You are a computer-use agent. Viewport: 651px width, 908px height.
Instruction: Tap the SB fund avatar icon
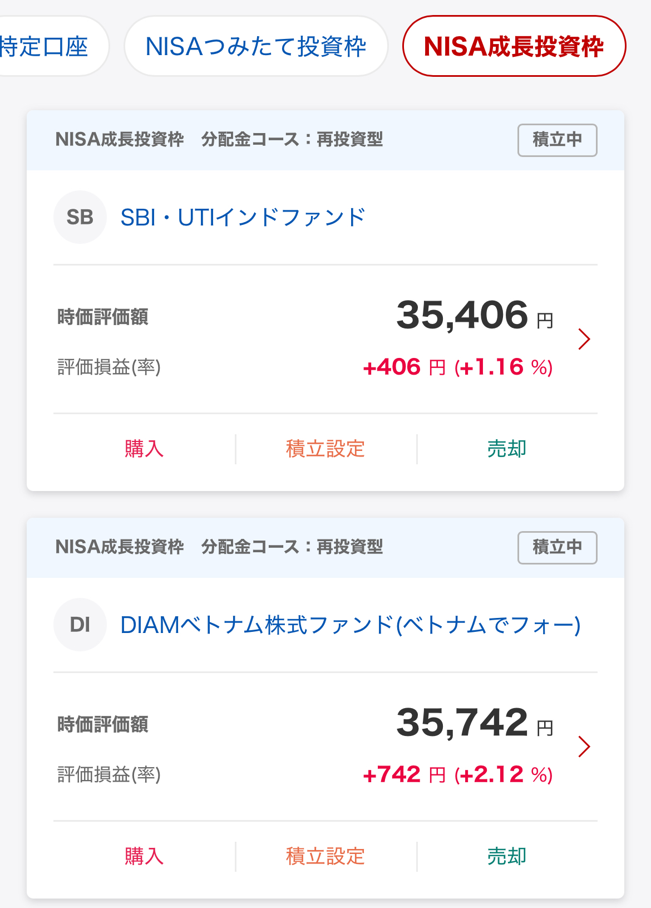point(80,217)
